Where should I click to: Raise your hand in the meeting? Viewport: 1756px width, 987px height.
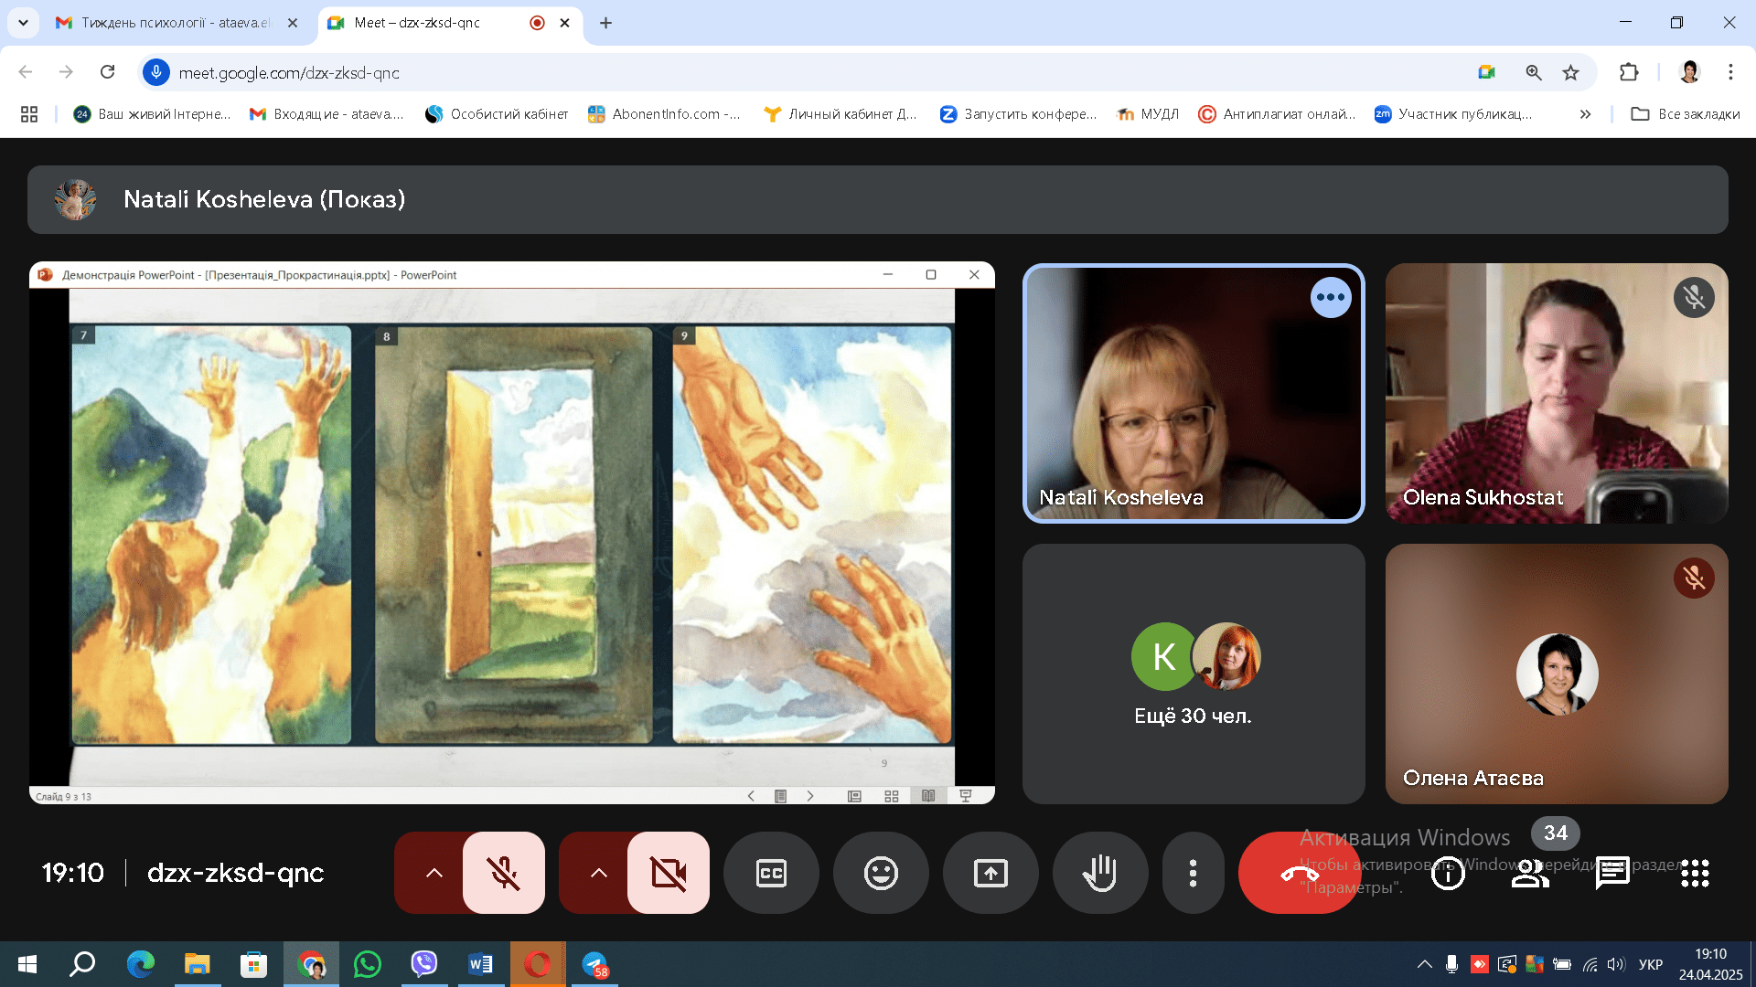pos(1099,873)
